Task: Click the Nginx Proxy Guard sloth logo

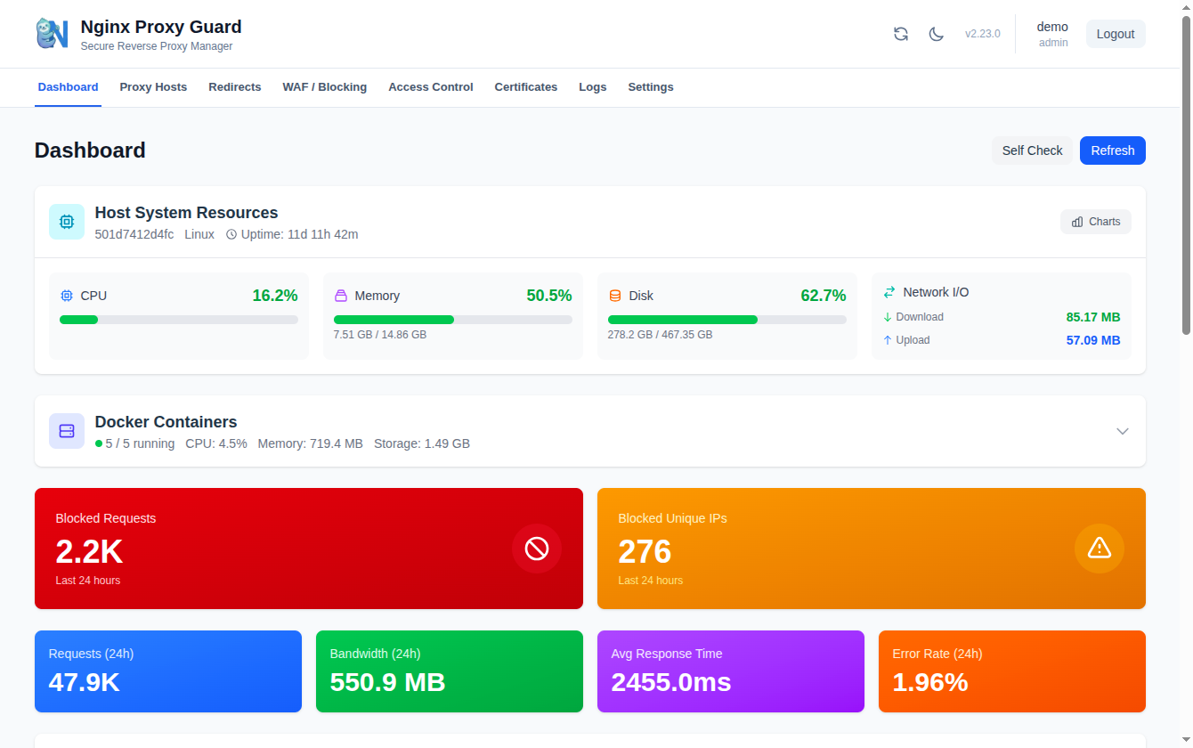Action: [x=52, y=34]
